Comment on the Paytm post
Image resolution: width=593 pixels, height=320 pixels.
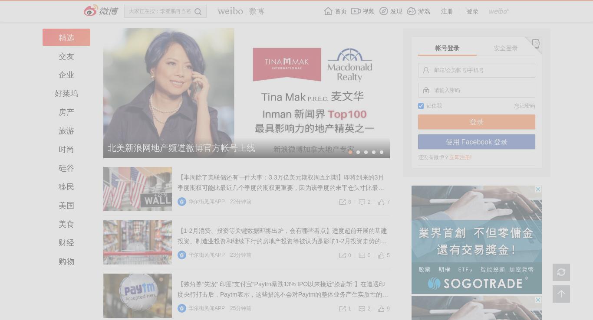coord(365,309)
